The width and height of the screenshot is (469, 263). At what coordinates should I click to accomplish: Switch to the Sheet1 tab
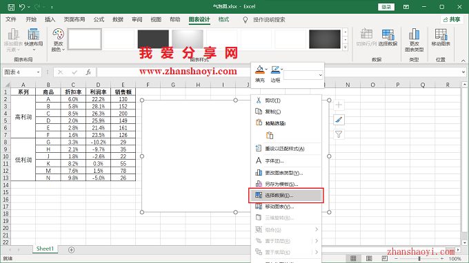point(45,249)
